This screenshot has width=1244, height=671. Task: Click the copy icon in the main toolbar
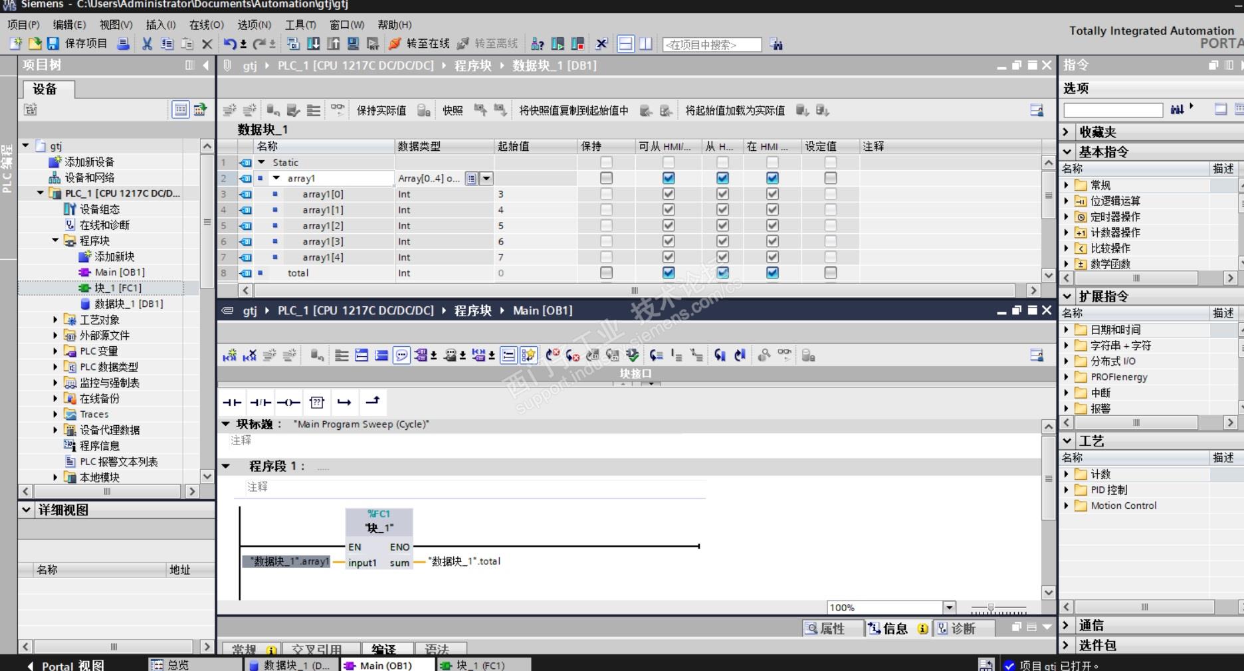tap(167, 44)
